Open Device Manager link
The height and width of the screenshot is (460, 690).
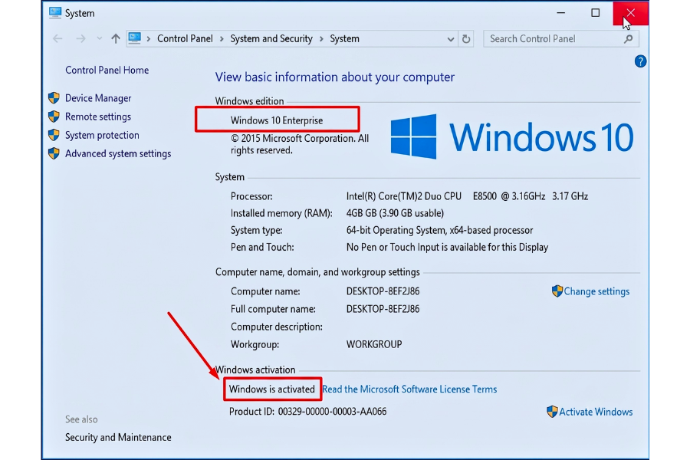(x=98, y=98)
